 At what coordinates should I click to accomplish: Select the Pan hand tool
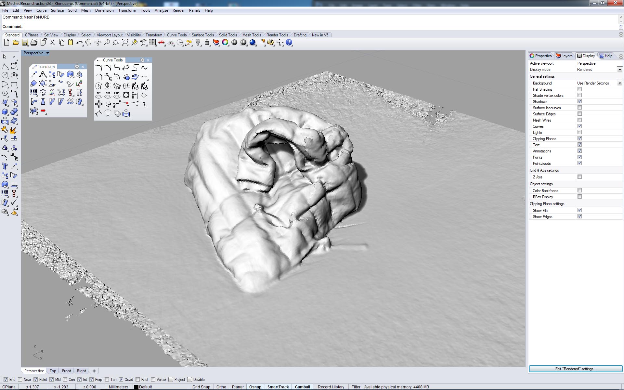pyautogui.click(x=88, y=43)
